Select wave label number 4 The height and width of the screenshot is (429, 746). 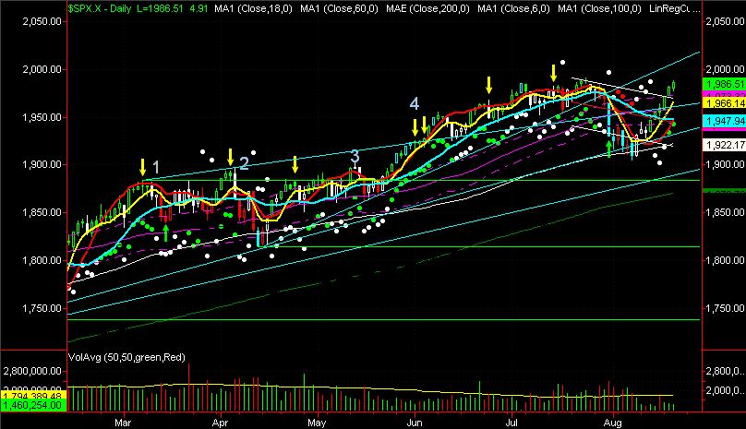point(415,103)
